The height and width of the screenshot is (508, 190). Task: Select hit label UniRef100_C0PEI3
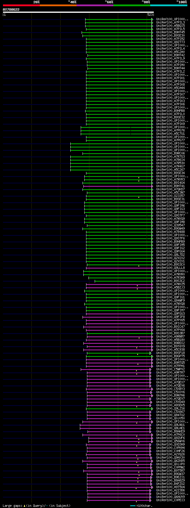click(170, 500)
